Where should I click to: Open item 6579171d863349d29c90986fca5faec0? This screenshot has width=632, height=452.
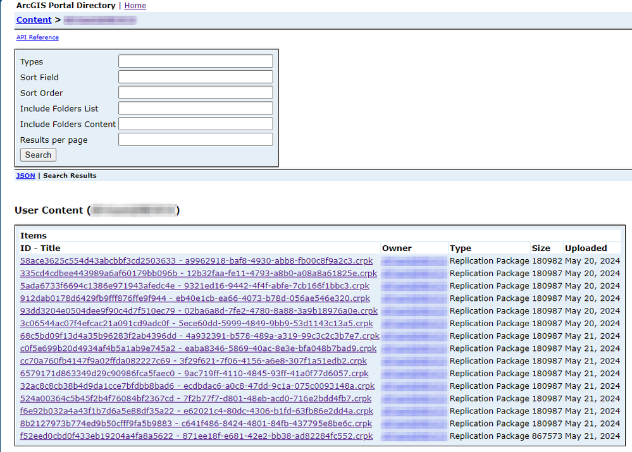pos(194,374)
